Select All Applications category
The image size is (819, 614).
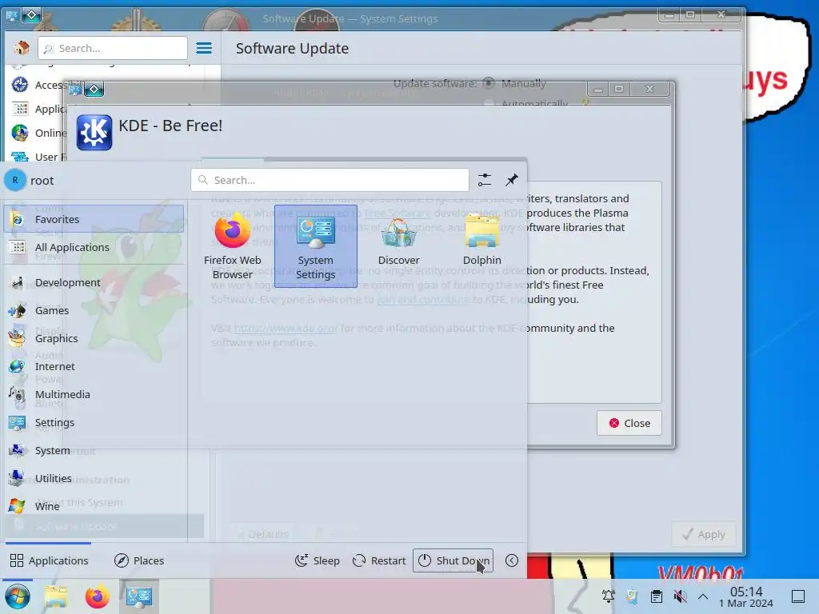(x=94, y=247)
